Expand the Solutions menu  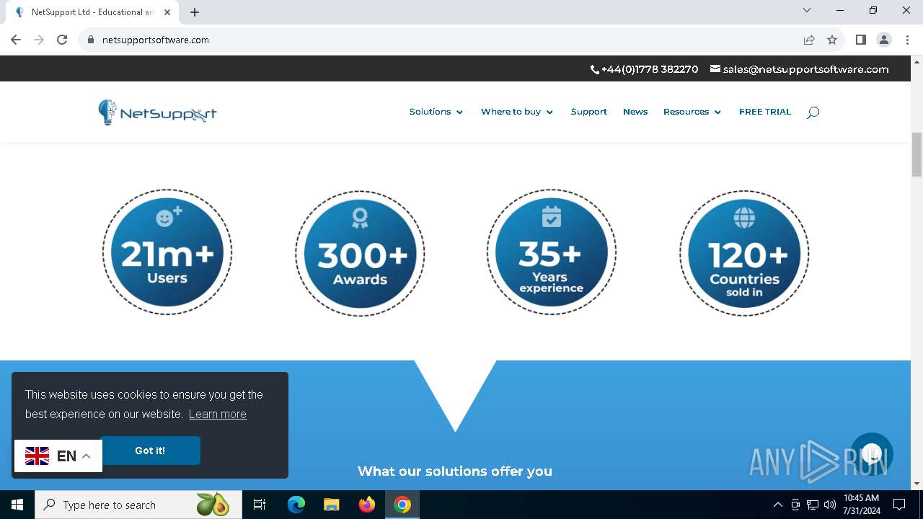tap(436, 112)
